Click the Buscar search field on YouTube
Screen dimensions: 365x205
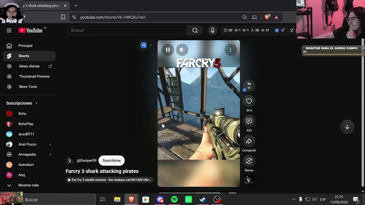127,30
